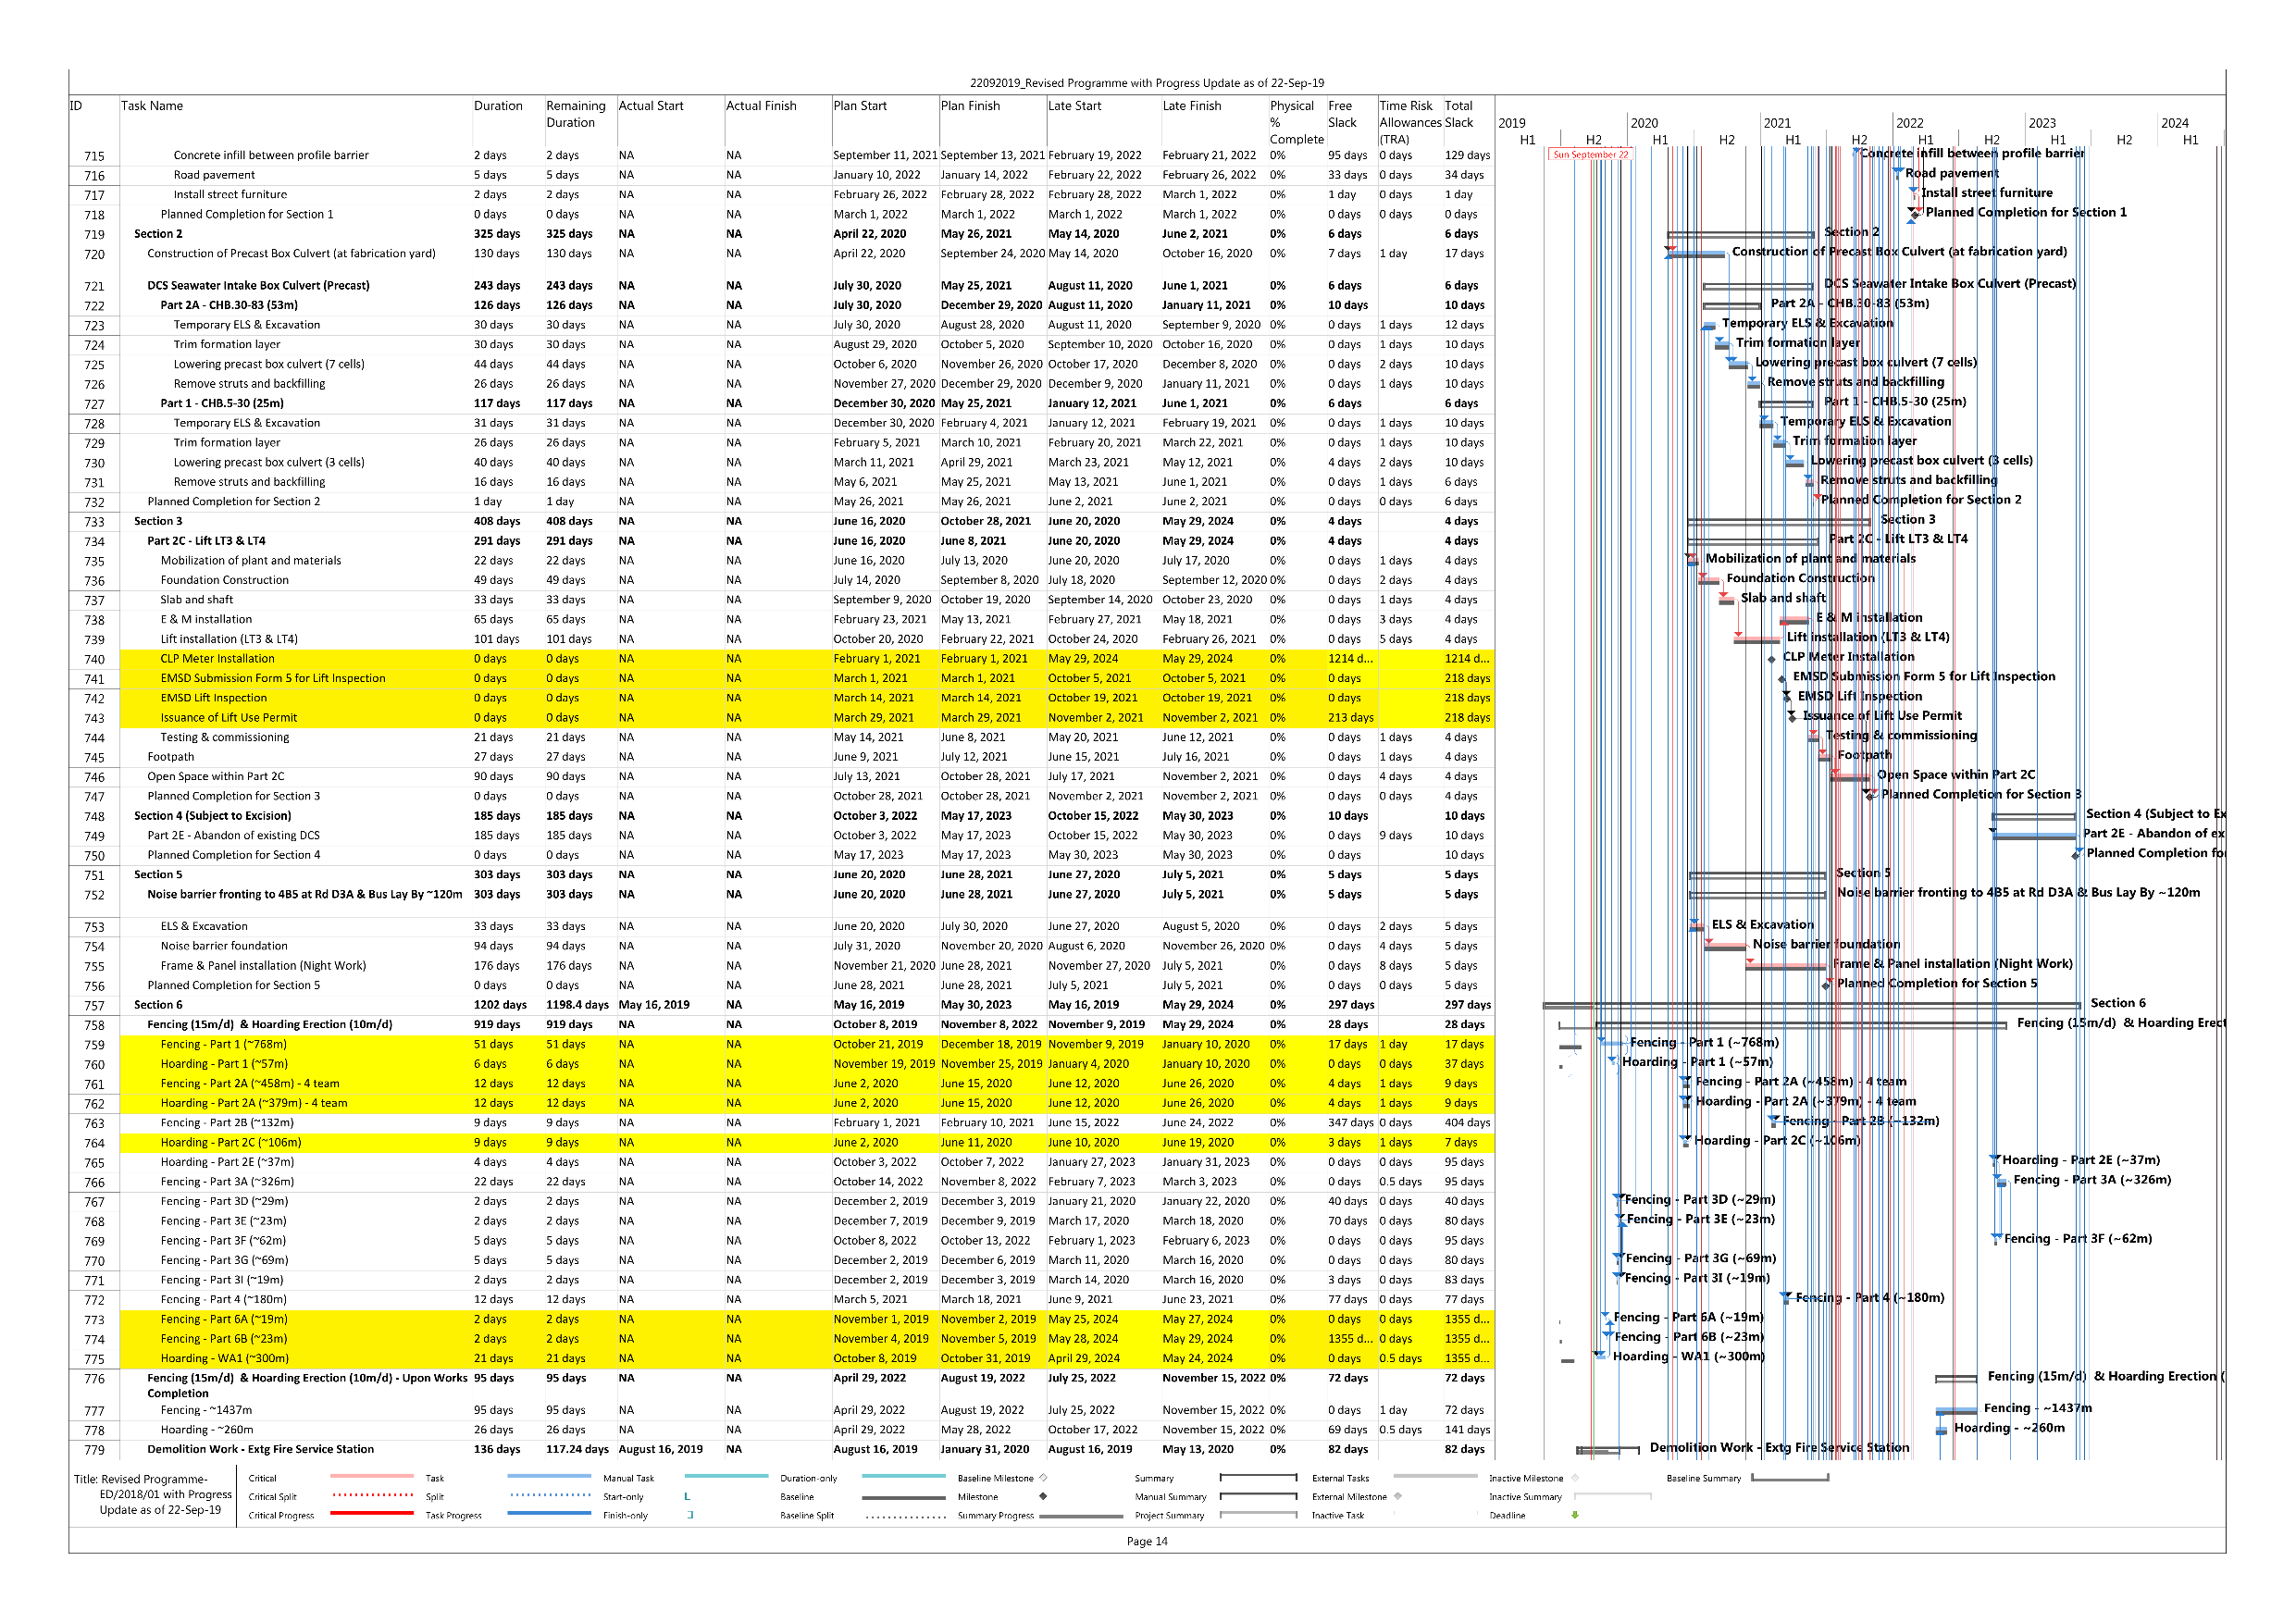2296x1623 pixels.
Task: Click the 'Critical Progress' legend entry
Action: tap(281, 1516)
